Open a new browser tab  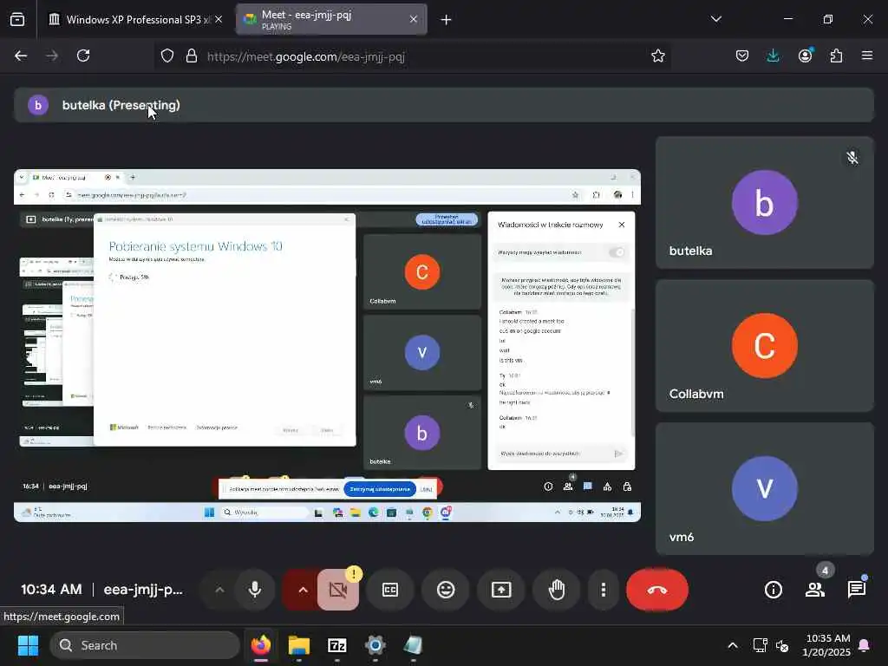(446, 20)
